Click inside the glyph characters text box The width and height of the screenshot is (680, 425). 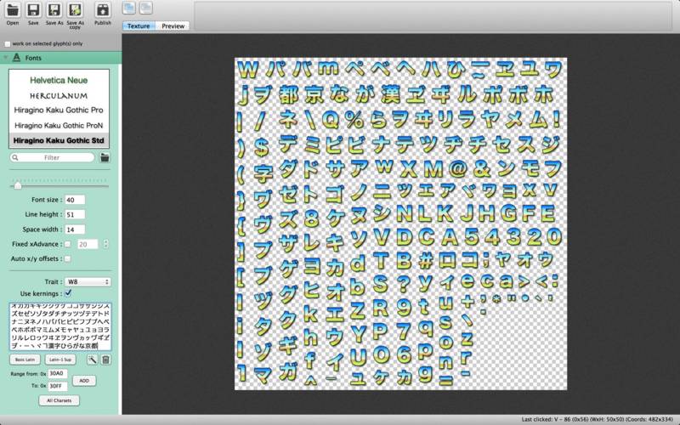tap(60, 326)
